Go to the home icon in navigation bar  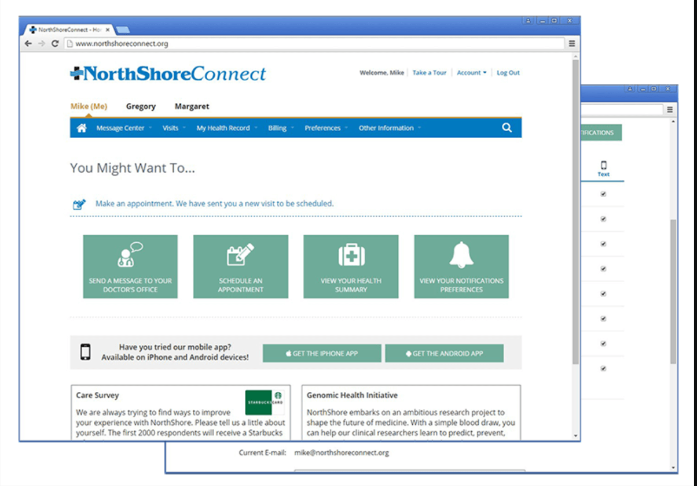82,128
